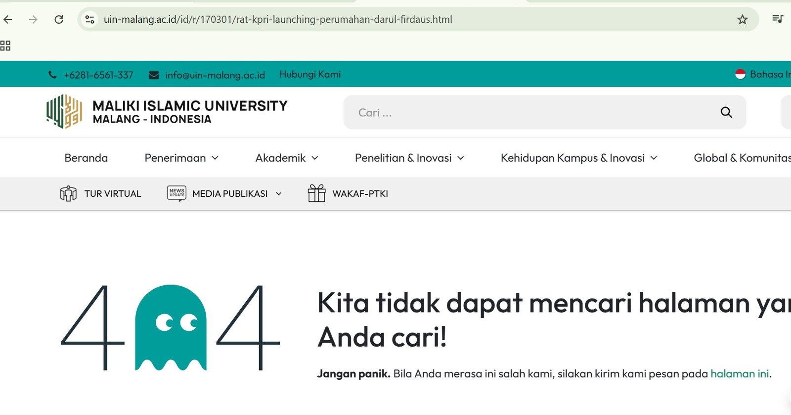Expand the Akademik chevron

(315, 158)
